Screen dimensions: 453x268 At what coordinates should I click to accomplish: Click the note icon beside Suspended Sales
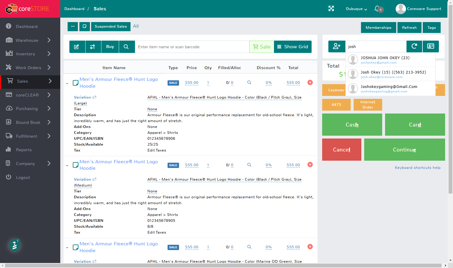coord(85,26)
